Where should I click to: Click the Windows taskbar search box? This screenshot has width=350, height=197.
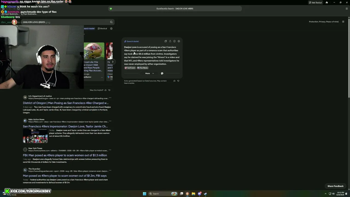163,194
